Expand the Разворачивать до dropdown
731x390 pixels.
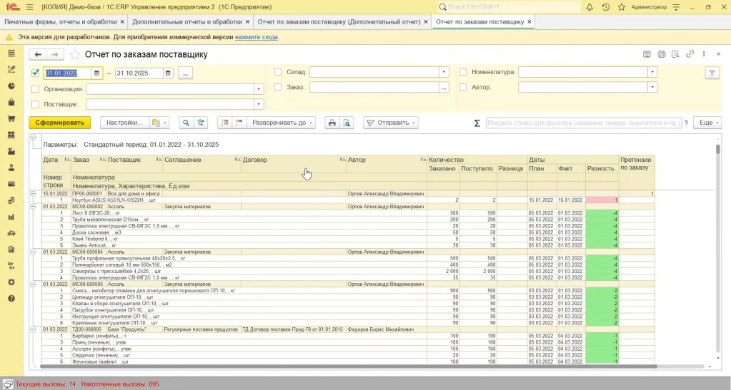[x=281, y=123]
